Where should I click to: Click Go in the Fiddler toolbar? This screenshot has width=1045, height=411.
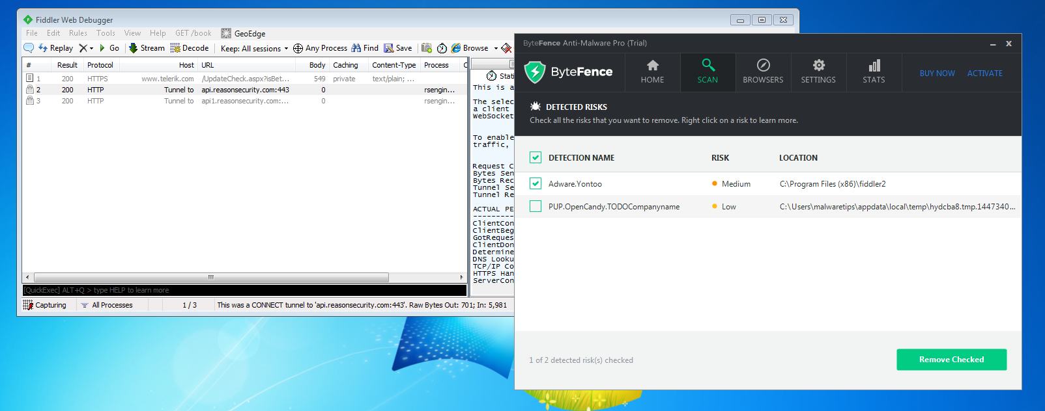pos(108,48)
